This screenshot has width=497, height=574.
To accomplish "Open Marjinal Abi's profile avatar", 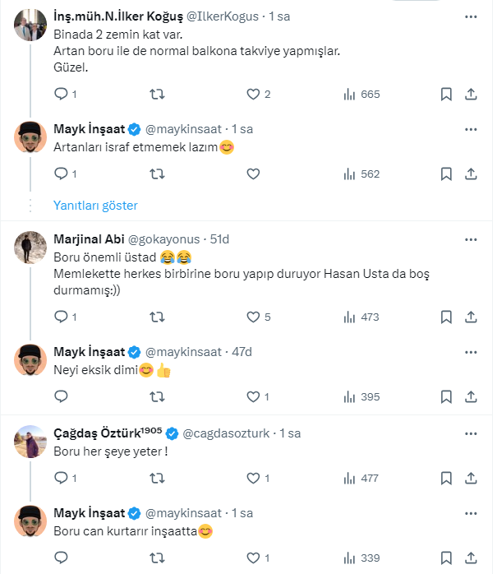I will 30,247.
